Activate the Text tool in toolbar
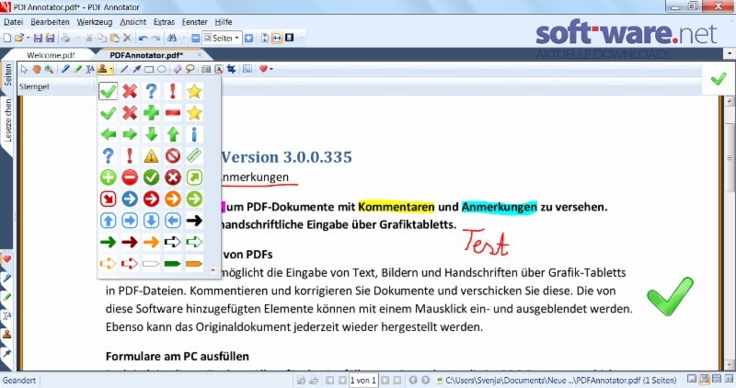This screenshot has height=388, width=736. (x=90, y=70)
